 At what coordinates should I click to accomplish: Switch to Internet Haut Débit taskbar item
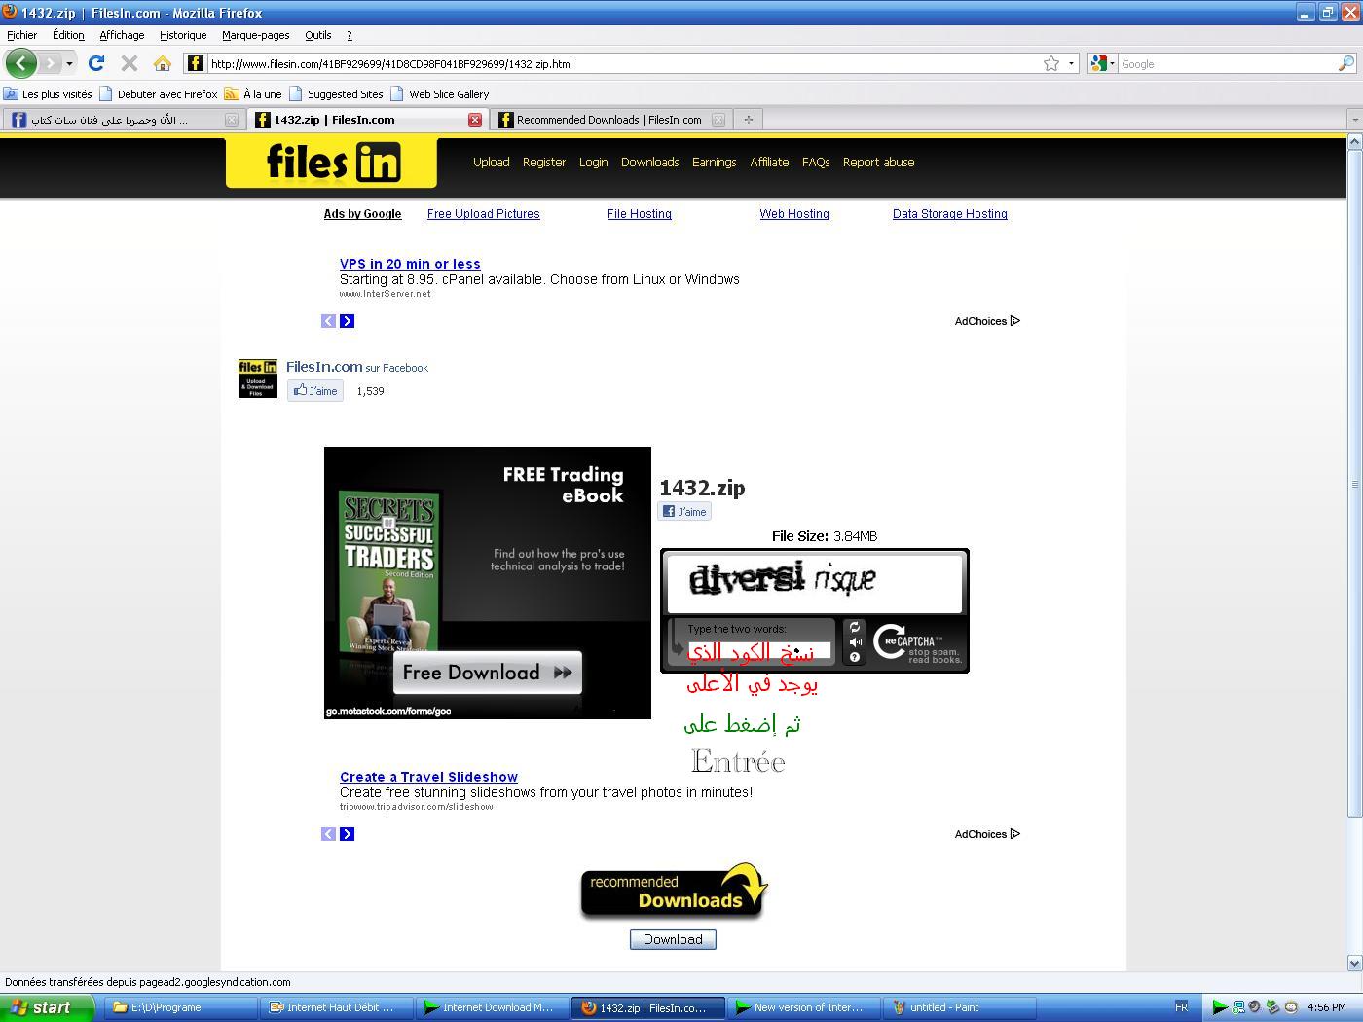coord(336,1007)
